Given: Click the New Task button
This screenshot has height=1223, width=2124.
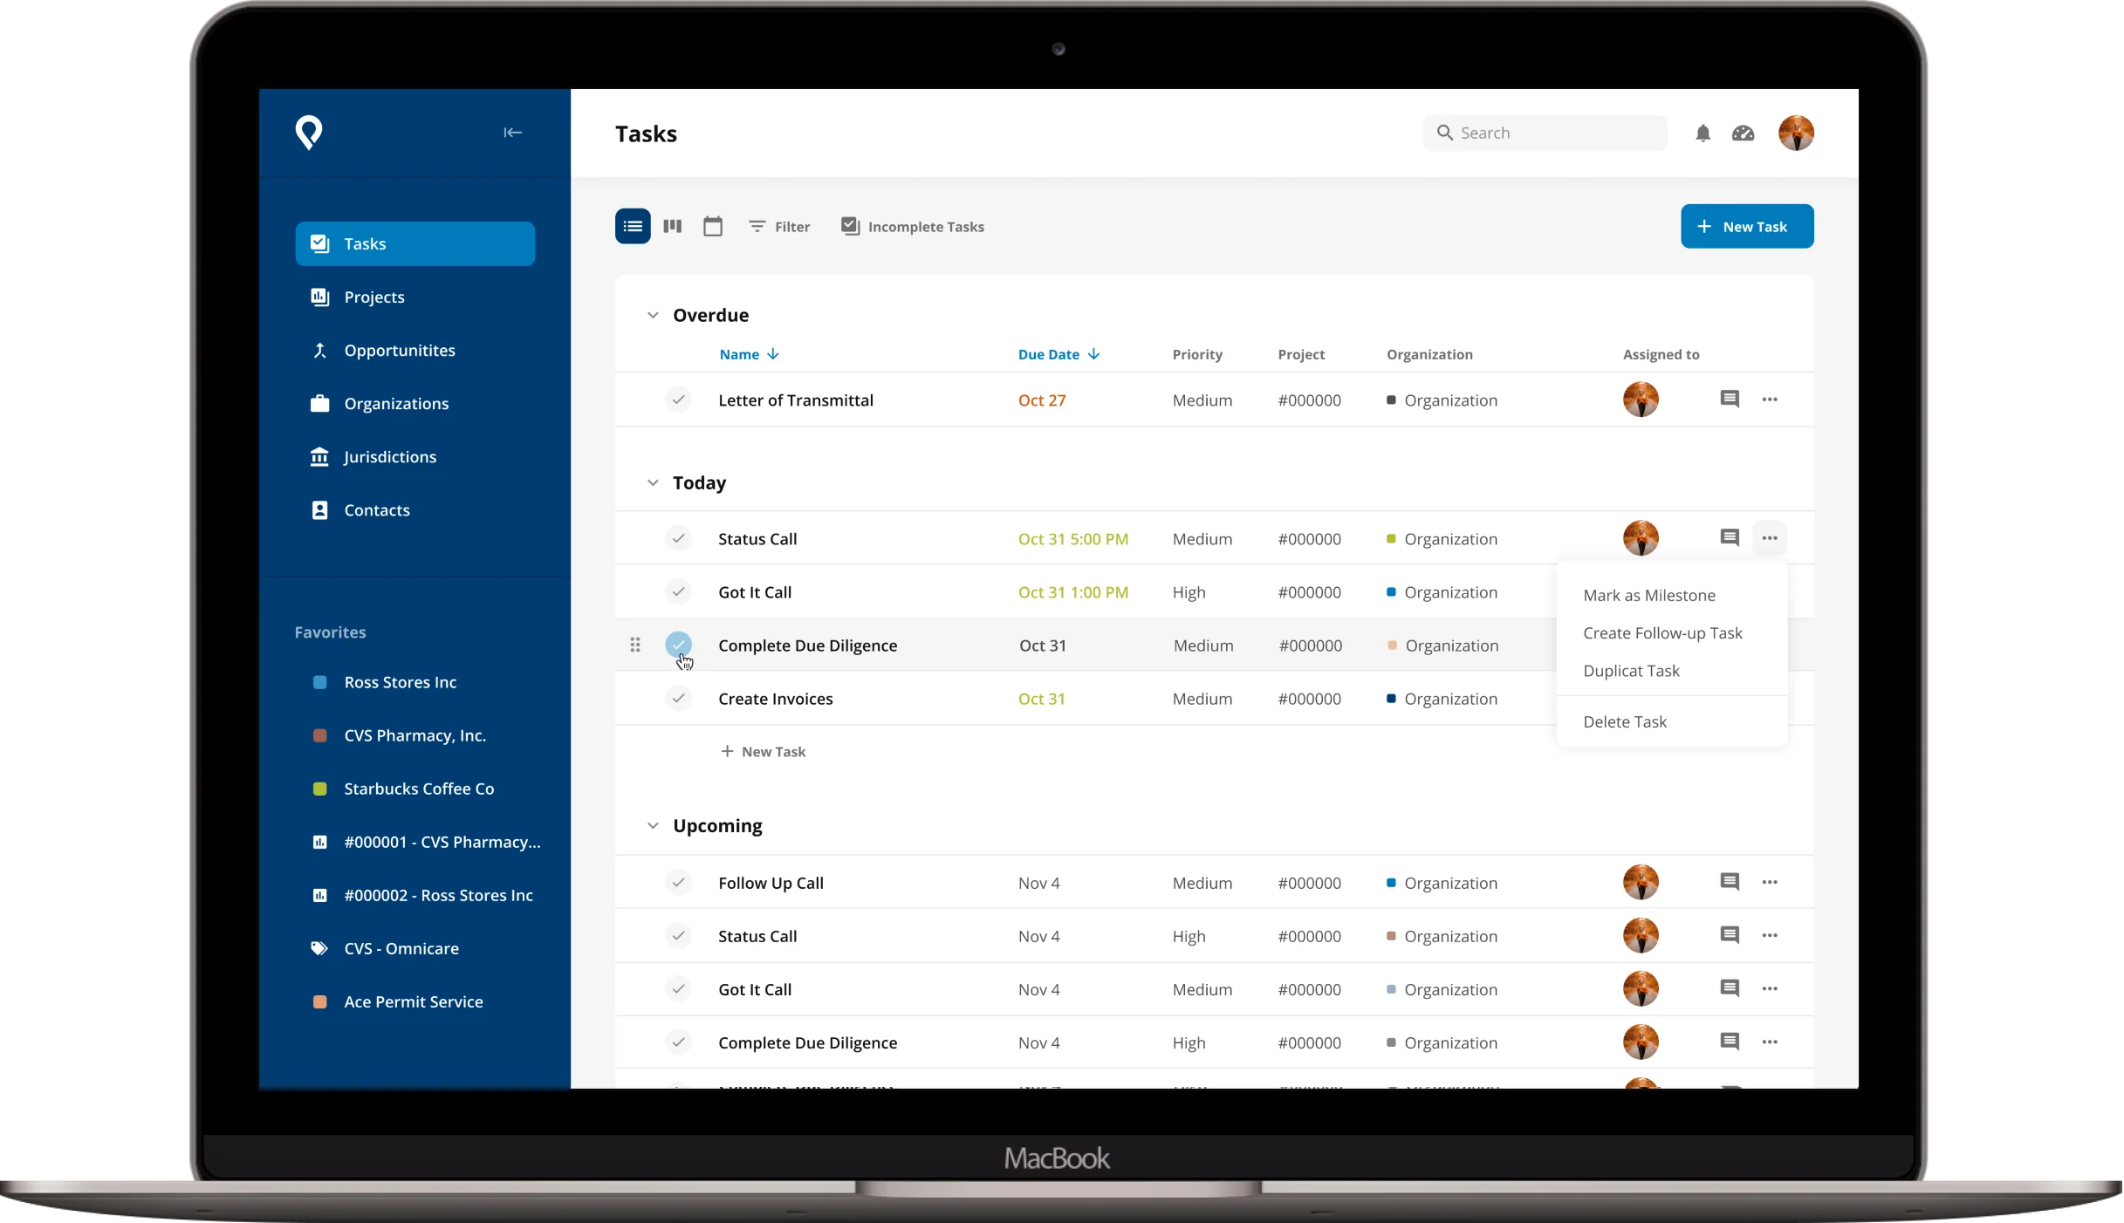Looking at the screenshot, I should coord(1747,226).
